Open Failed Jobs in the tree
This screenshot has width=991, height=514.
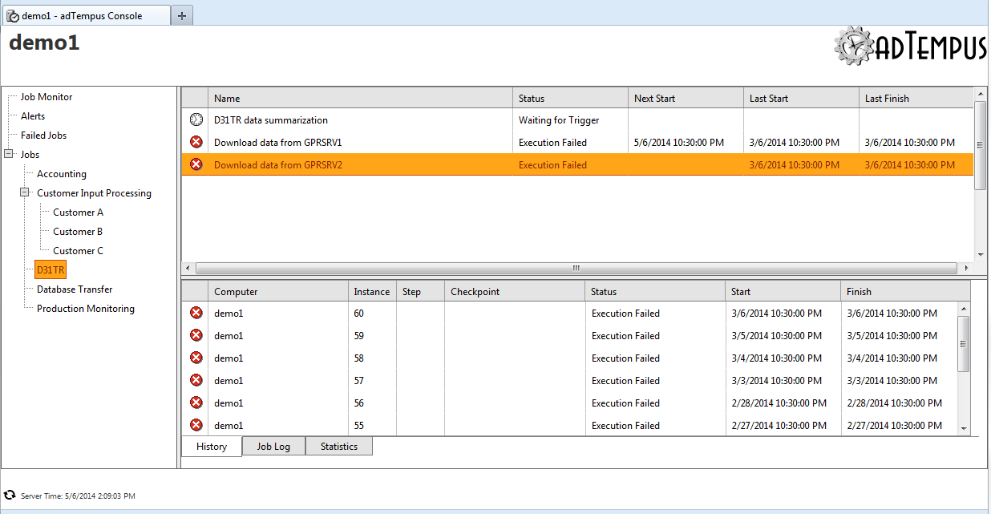point(43,136)
